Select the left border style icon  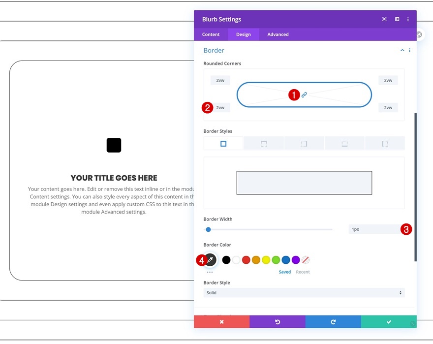(385, 143)
